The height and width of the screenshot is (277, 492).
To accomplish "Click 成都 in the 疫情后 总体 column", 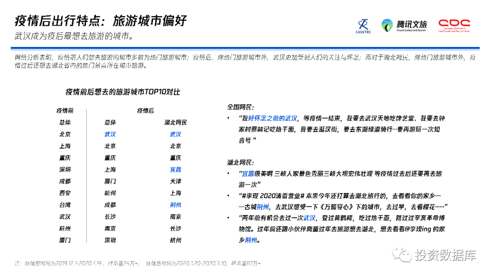I will pos(110,205).
